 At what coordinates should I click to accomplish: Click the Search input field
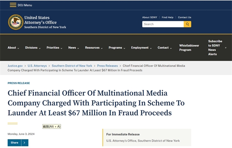163,24
